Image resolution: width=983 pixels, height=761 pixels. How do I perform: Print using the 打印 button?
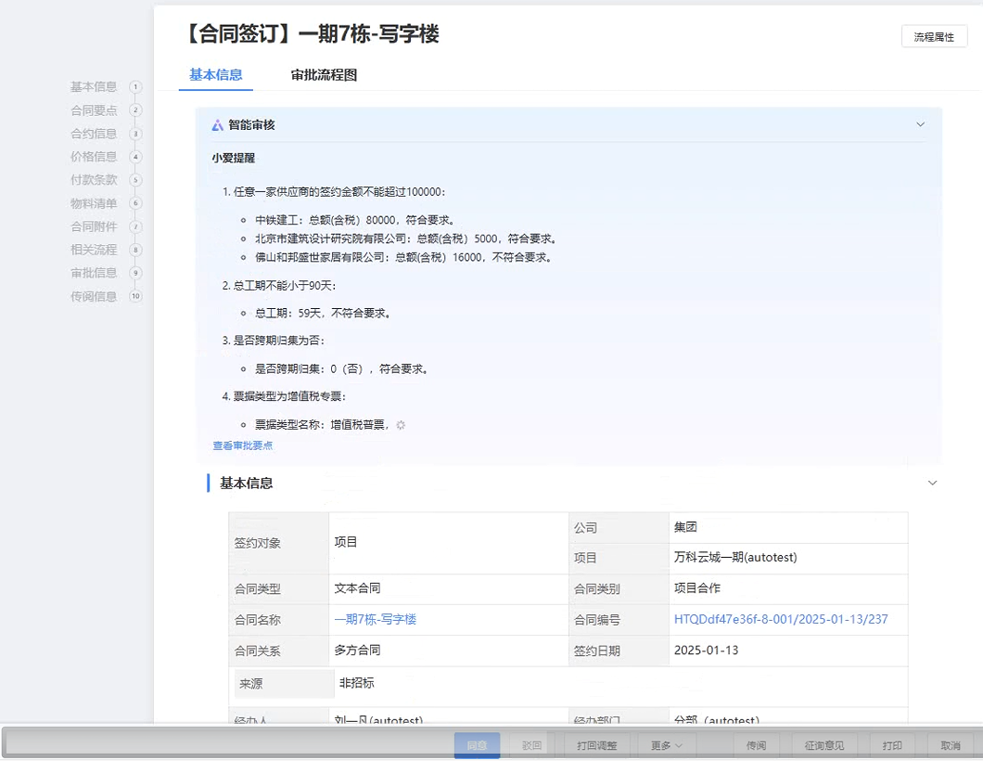[892, 745]
